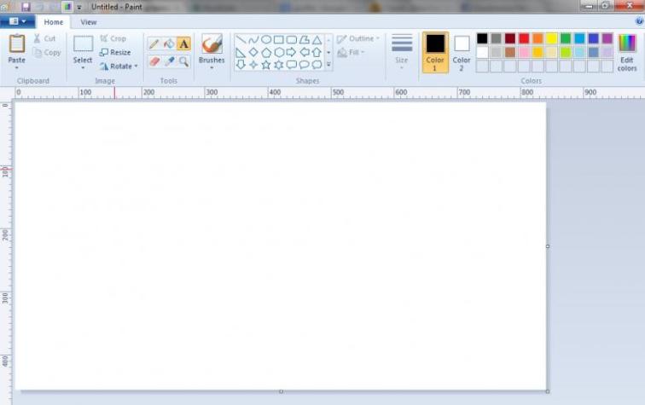Choose the red color swatch
Screen dimensions: 645x405
[524, 38]
